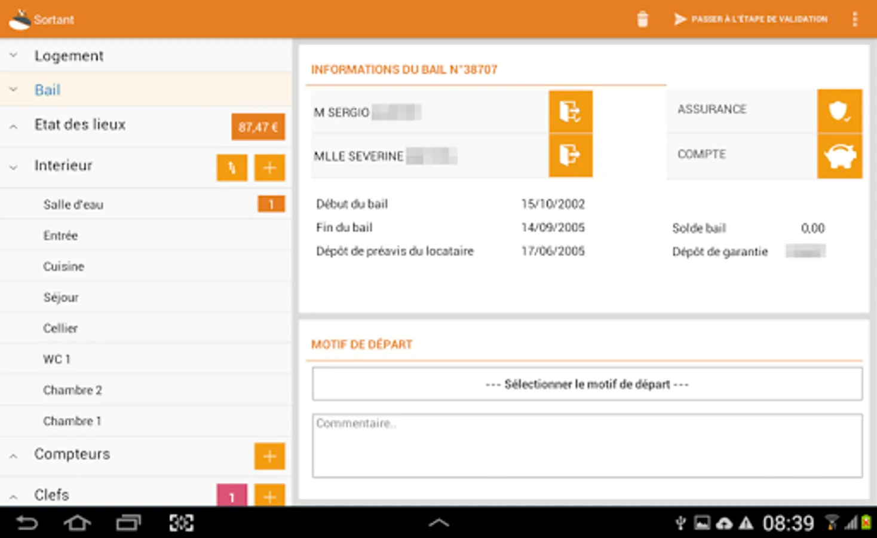Add a new room with the Interieur plus icon

(x=269, y=167)
